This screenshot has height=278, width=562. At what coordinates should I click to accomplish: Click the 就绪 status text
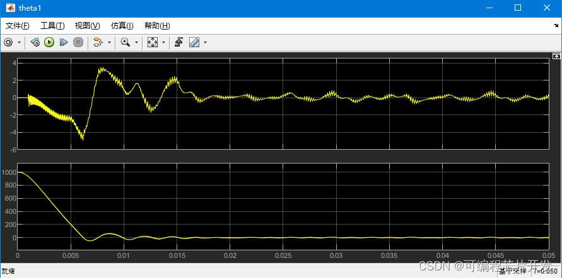pos(8,271)
